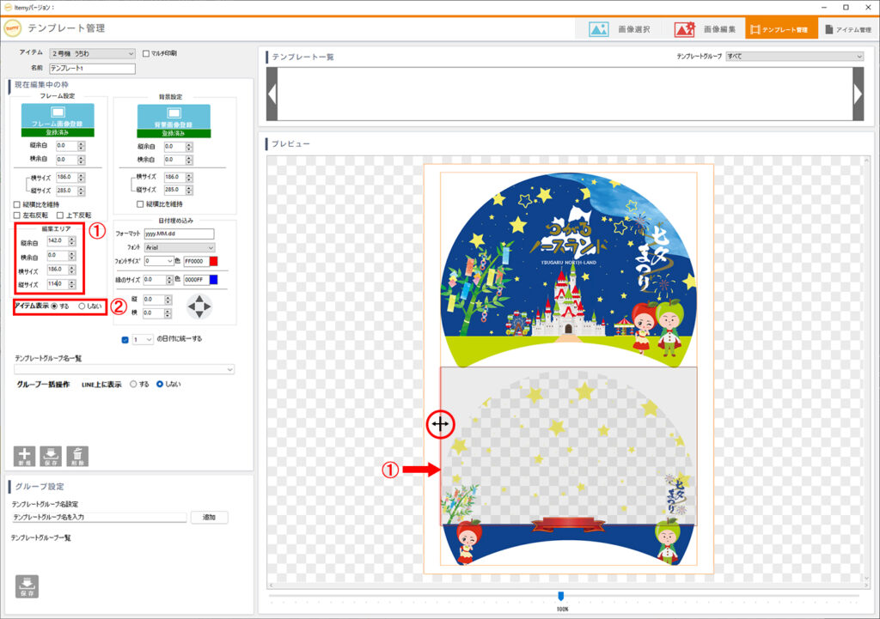This screenshot has height=619, width=880.
Task: Switch to the 画像選択 tab
Action: coord(619,29)
